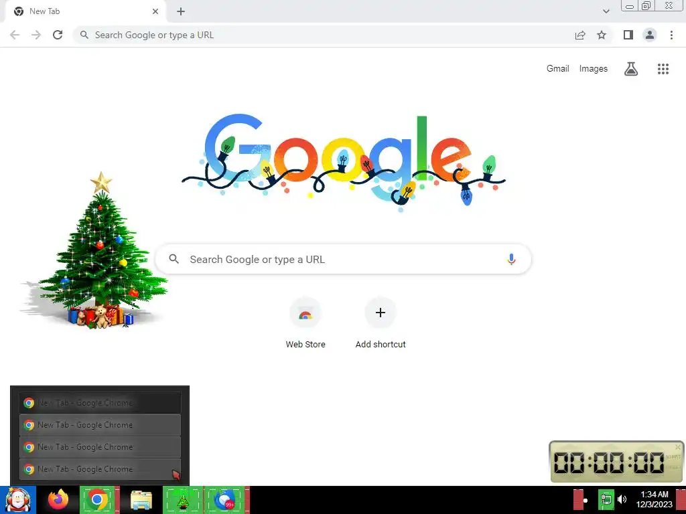Open the volume speaker tray icon
Viewport: 686px width, 514px height.
click(622, 499)
